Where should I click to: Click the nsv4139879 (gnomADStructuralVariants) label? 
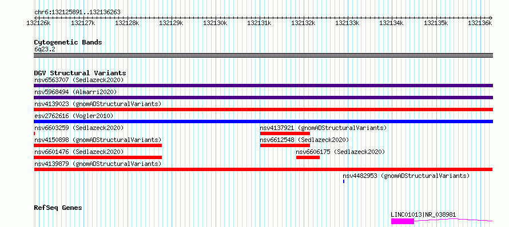(98, 164)
